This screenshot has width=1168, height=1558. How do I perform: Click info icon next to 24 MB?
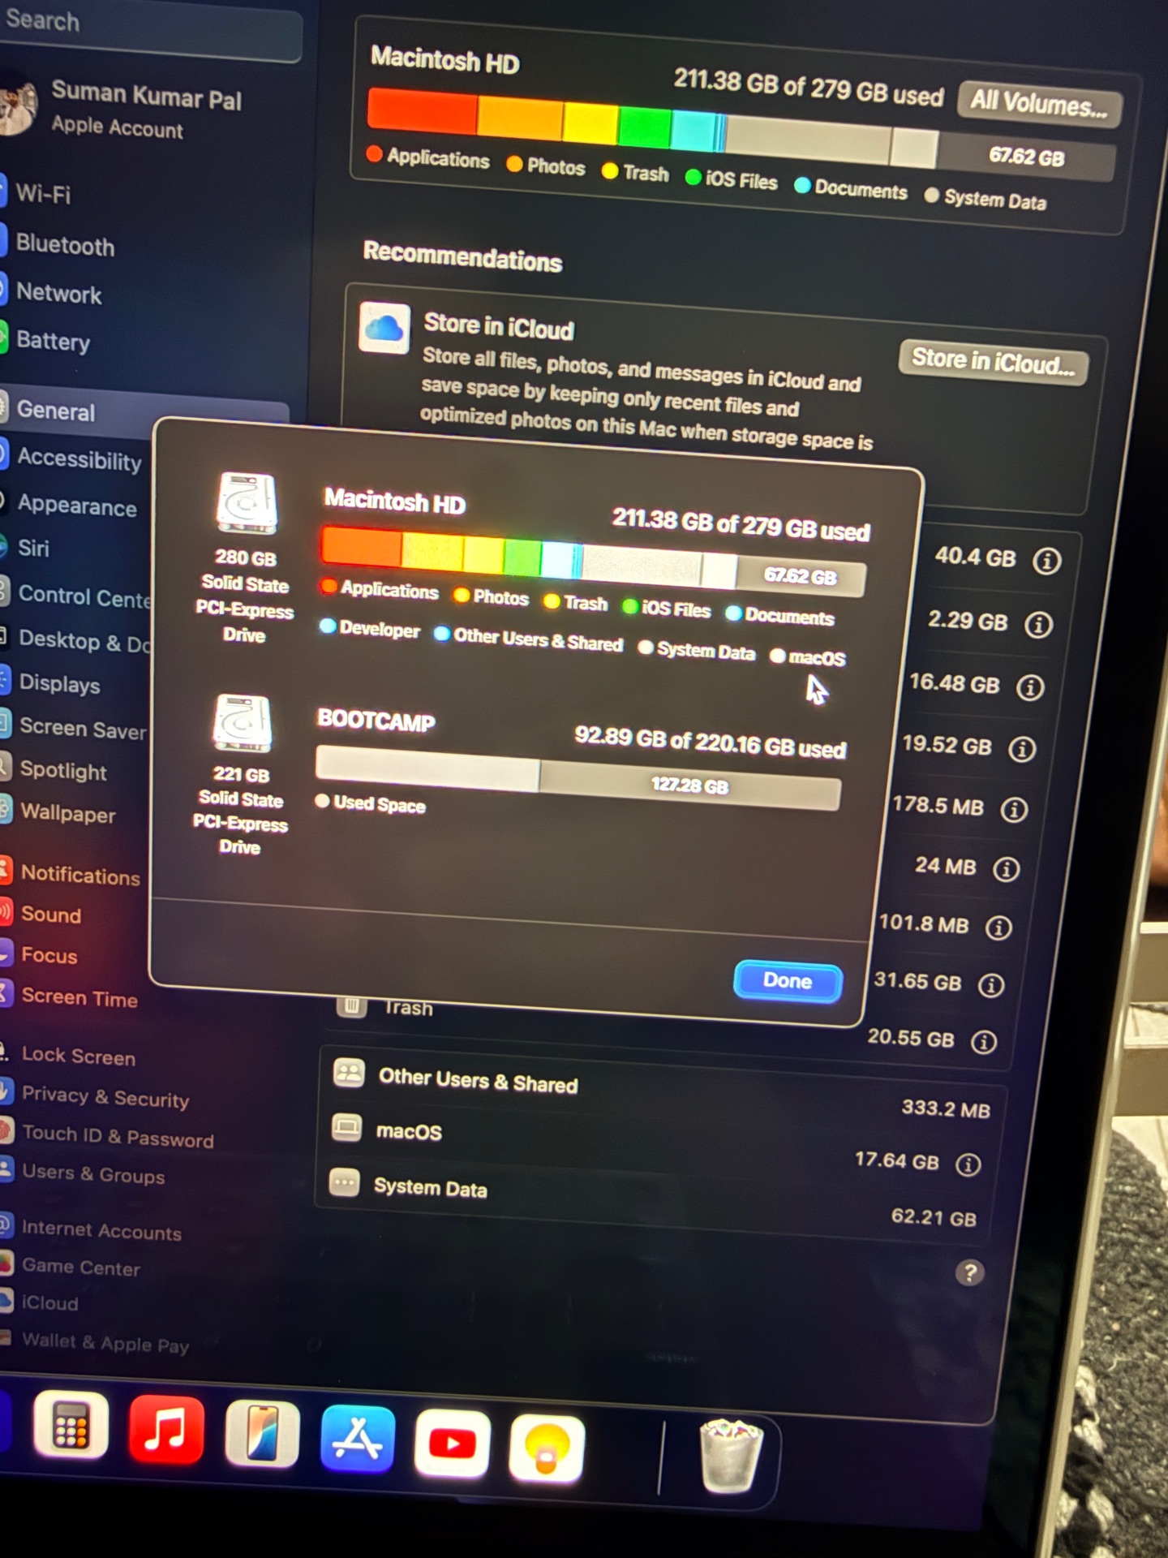click(x=1006, y=870)
